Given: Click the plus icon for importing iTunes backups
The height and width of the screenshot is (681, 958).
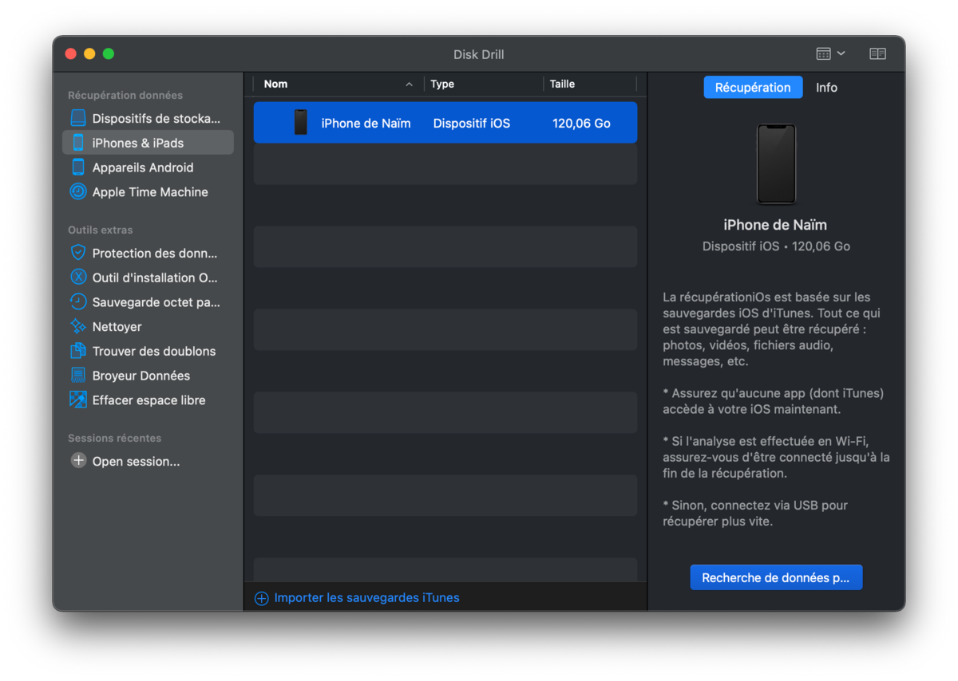Looking at the screenshot, I should (x=261, y=598).
